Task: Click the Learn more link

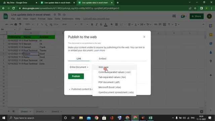Action: click(99, 50)
